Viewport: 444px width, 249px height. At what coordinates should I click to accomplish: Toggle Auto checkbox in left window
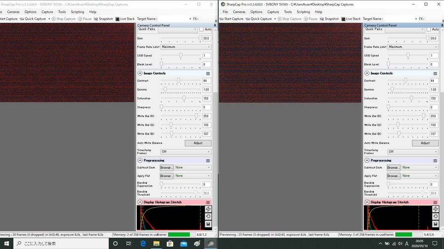(x=201, y=30)
